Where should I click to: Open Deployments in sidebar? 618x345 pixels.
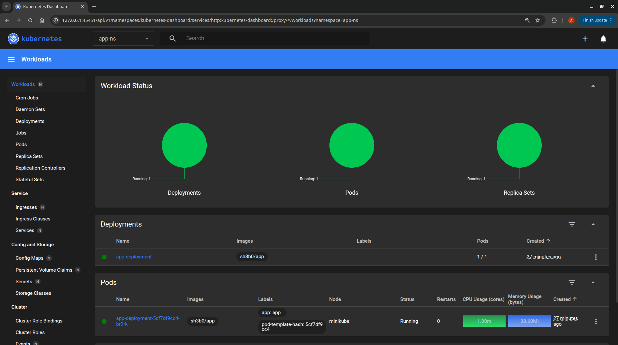coord(30,121)
